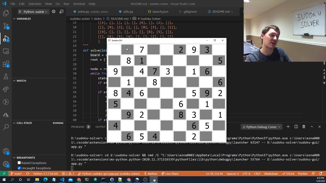Image resolution: width=326 pixels, height=183 pixels.
Task: Open the Run and Debug view
Action: 6,39
